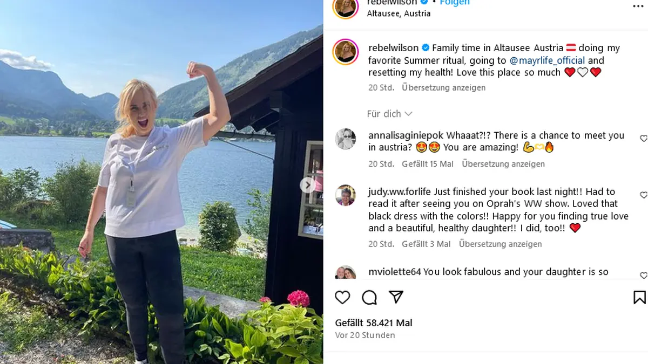Click the chevron next to Für dich
648x364 pixels.
pos(408,114)
